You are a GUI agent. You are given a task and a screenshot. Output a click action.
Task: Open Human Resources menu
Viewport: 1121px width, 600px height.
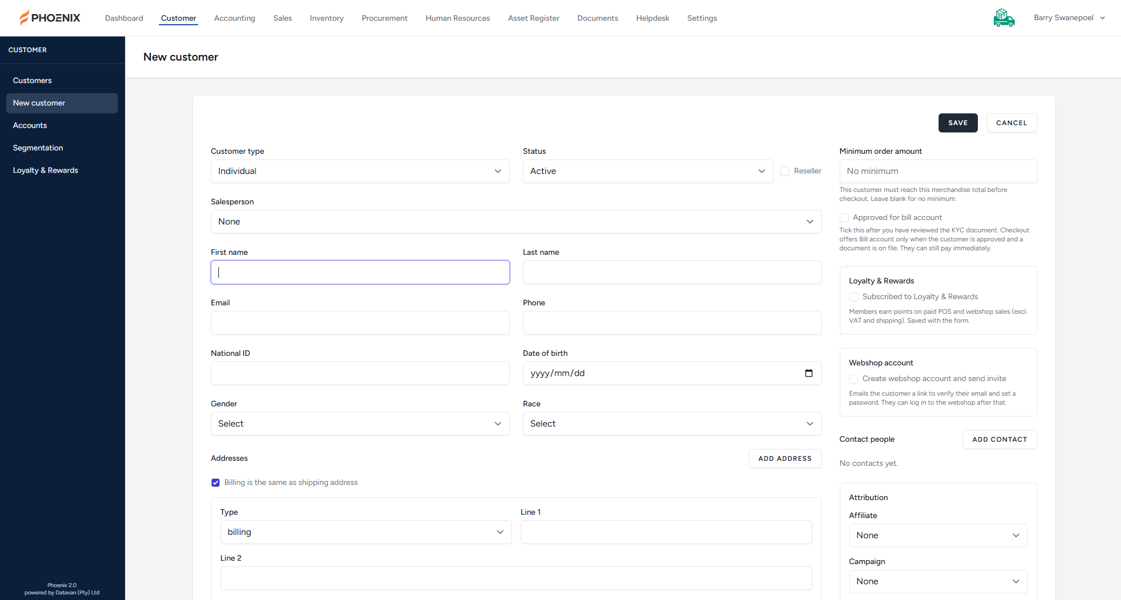pos(457,18)
